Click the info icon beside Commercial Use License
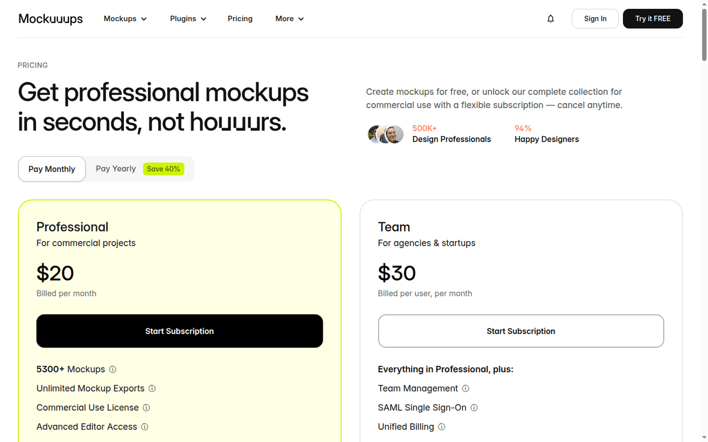Image resolution: width=708 pixels, height=442 pixels. [x=146, y=408]
